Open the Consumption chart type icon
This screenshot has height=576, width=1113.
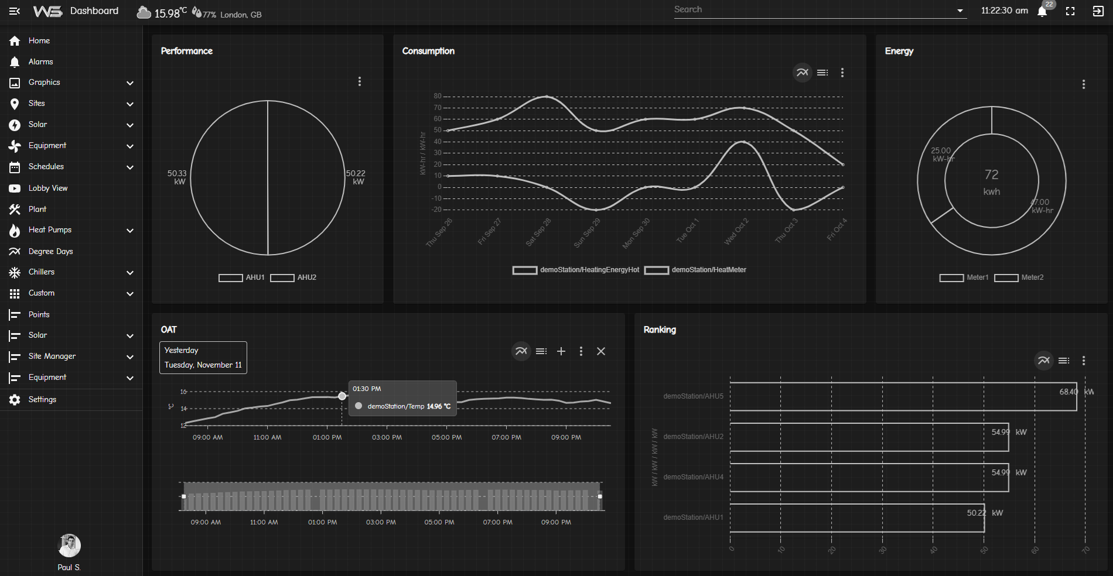tap(802, 73)
